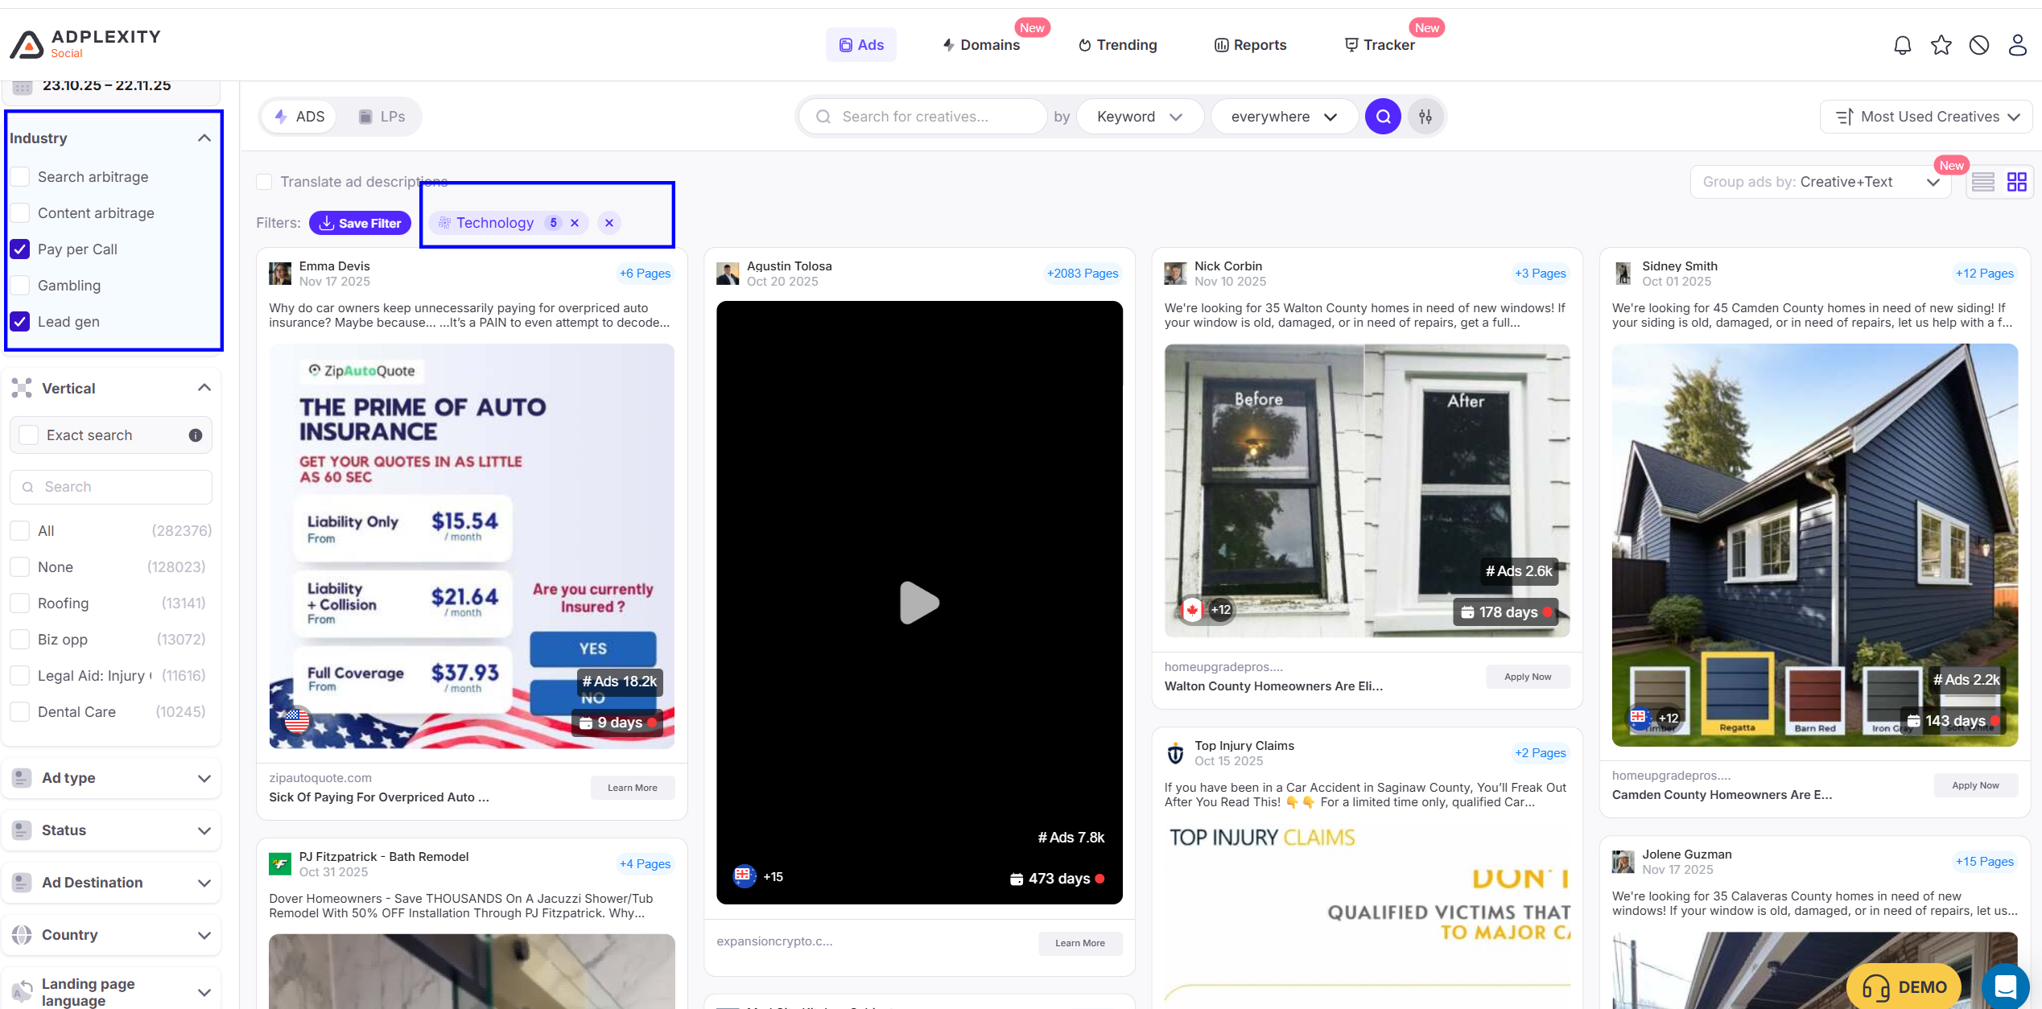Switch to the LPs tab
The height and width of the screenshot is (1009, 2042).
pyautogui.click(x=381, y=117)
